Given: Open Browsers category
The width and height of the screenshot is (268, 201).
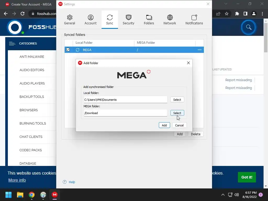Looking at the screenshot, I should pos(29,110).
